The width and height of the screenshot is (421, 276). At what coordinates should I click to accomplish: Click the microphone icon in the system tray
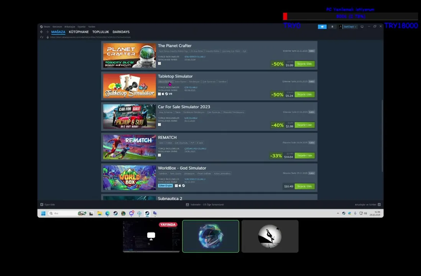[355, 214]
